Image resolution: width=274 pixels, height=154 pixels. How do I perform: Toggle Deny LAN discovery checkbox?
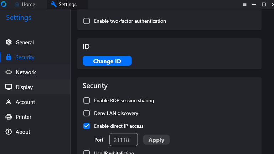pos(87,113)
